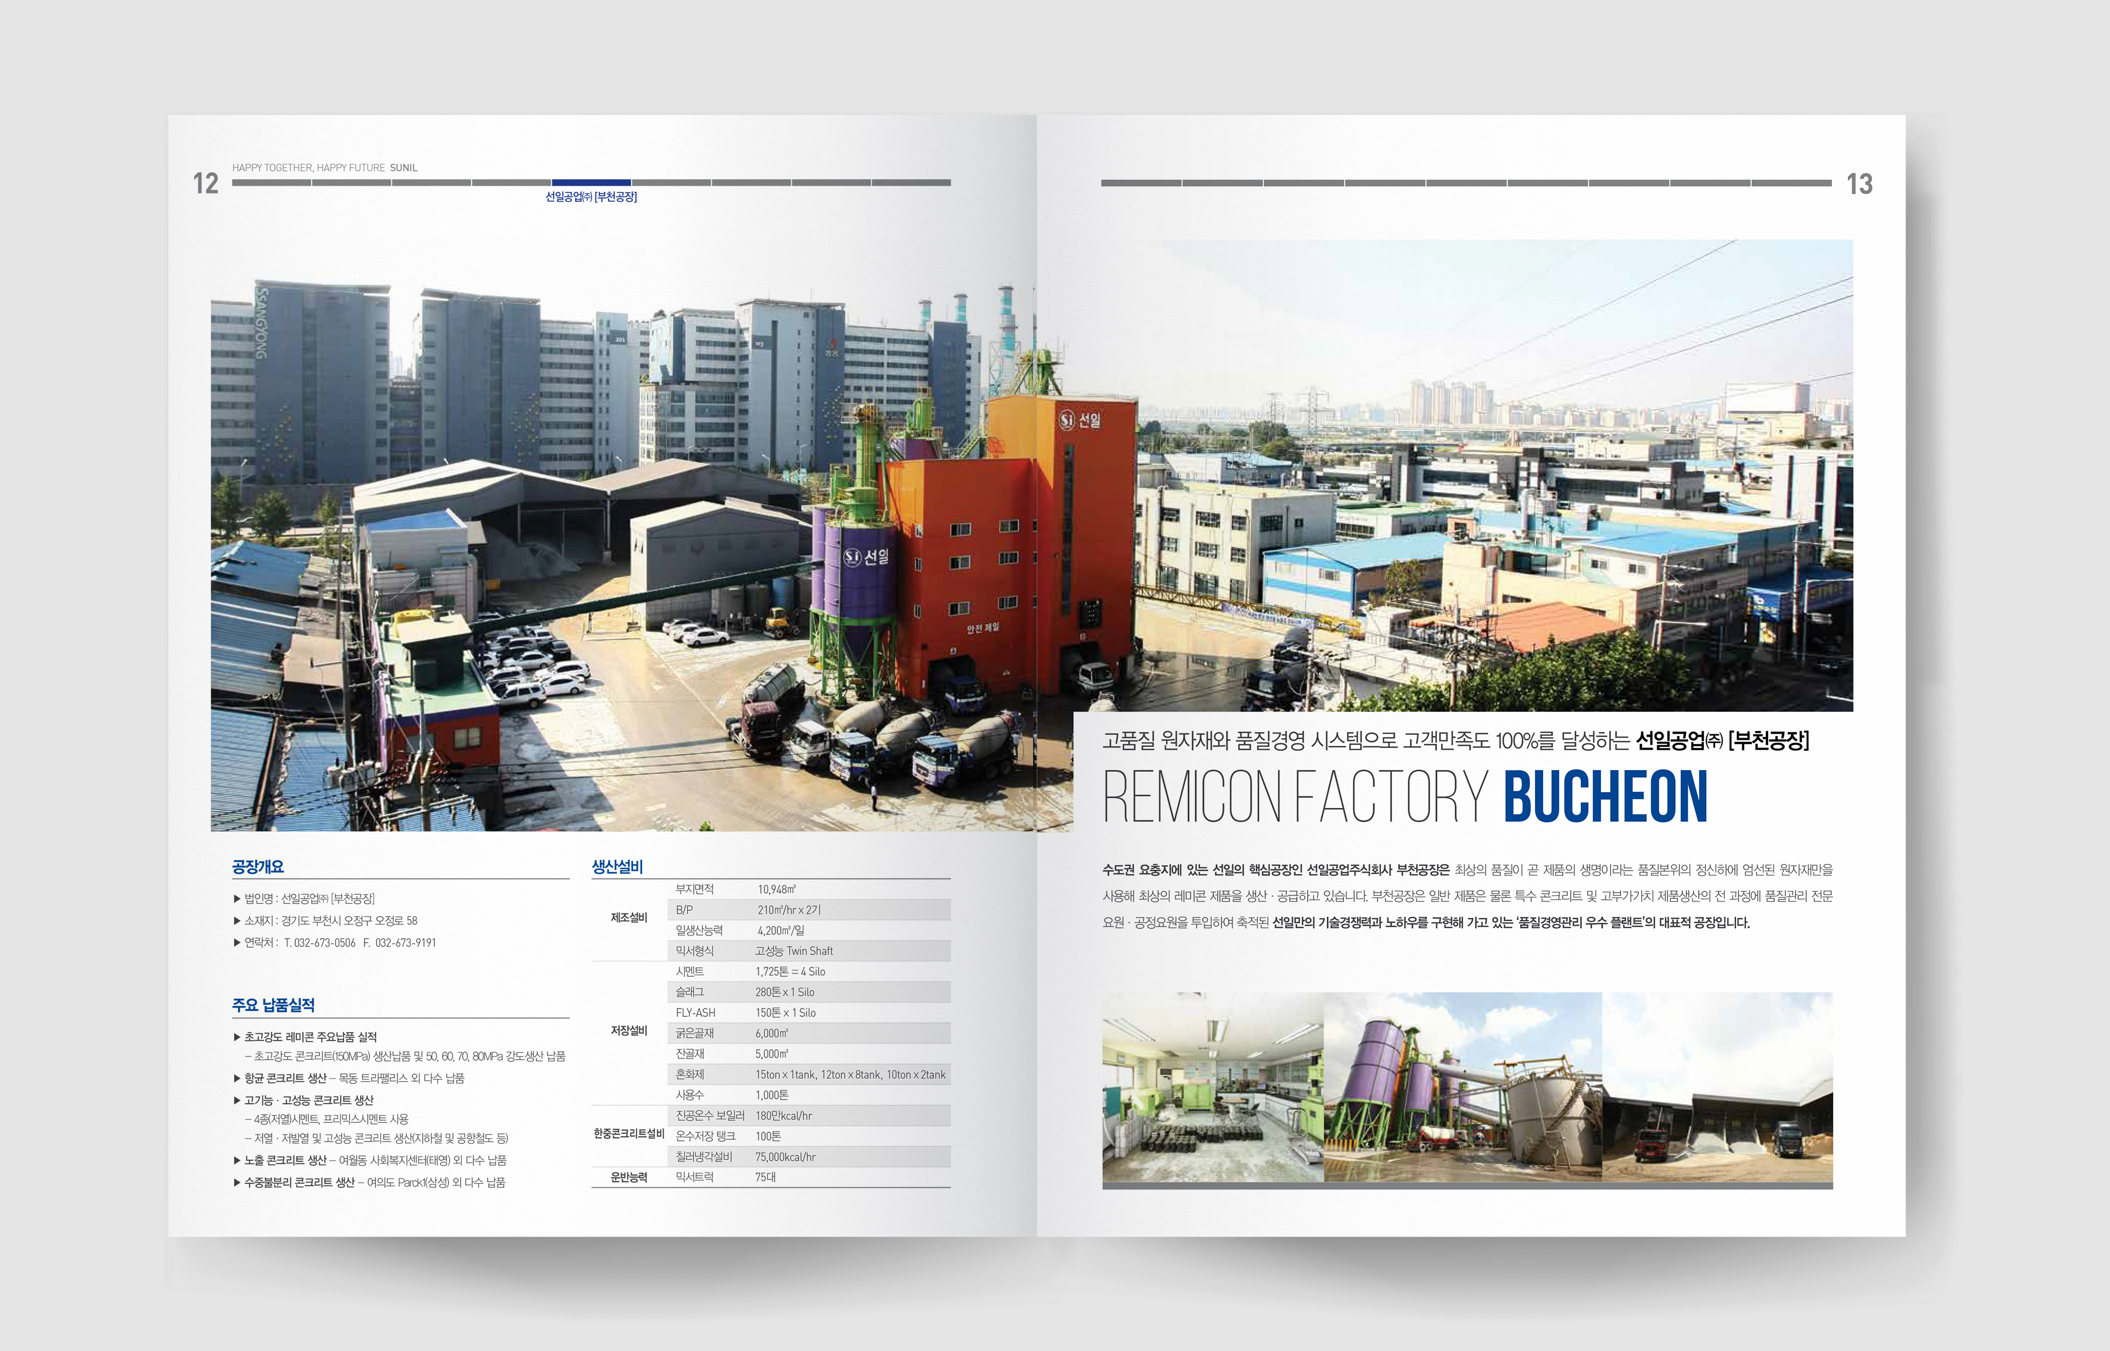Select the '굵은골재' value '6,000㎥'
The width and height of the screenshot is (2110, 1351).
772,1033
